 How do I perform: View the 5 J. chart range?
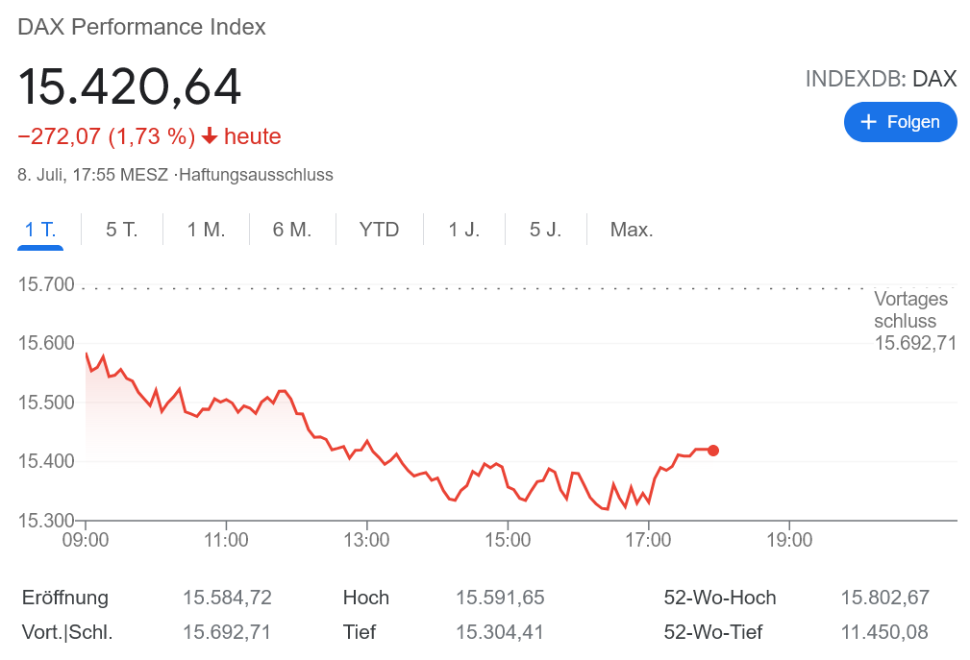click(x=545, y=230)
